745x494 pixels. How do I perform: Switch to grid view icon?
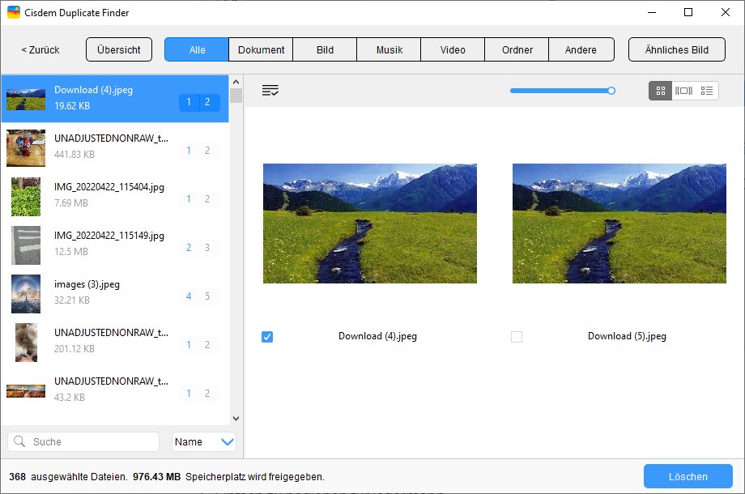660,90
